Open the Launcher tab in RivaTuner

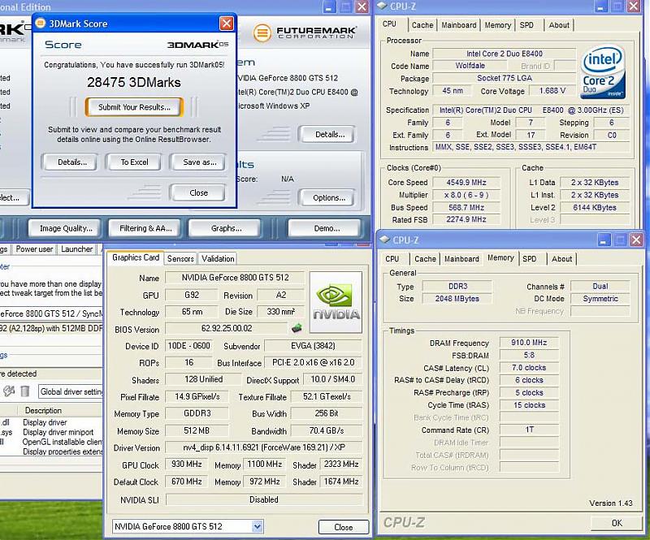76,249
